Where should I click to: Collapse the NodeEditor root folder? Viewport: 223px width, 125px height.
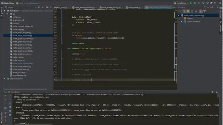[x=5, y=11]
